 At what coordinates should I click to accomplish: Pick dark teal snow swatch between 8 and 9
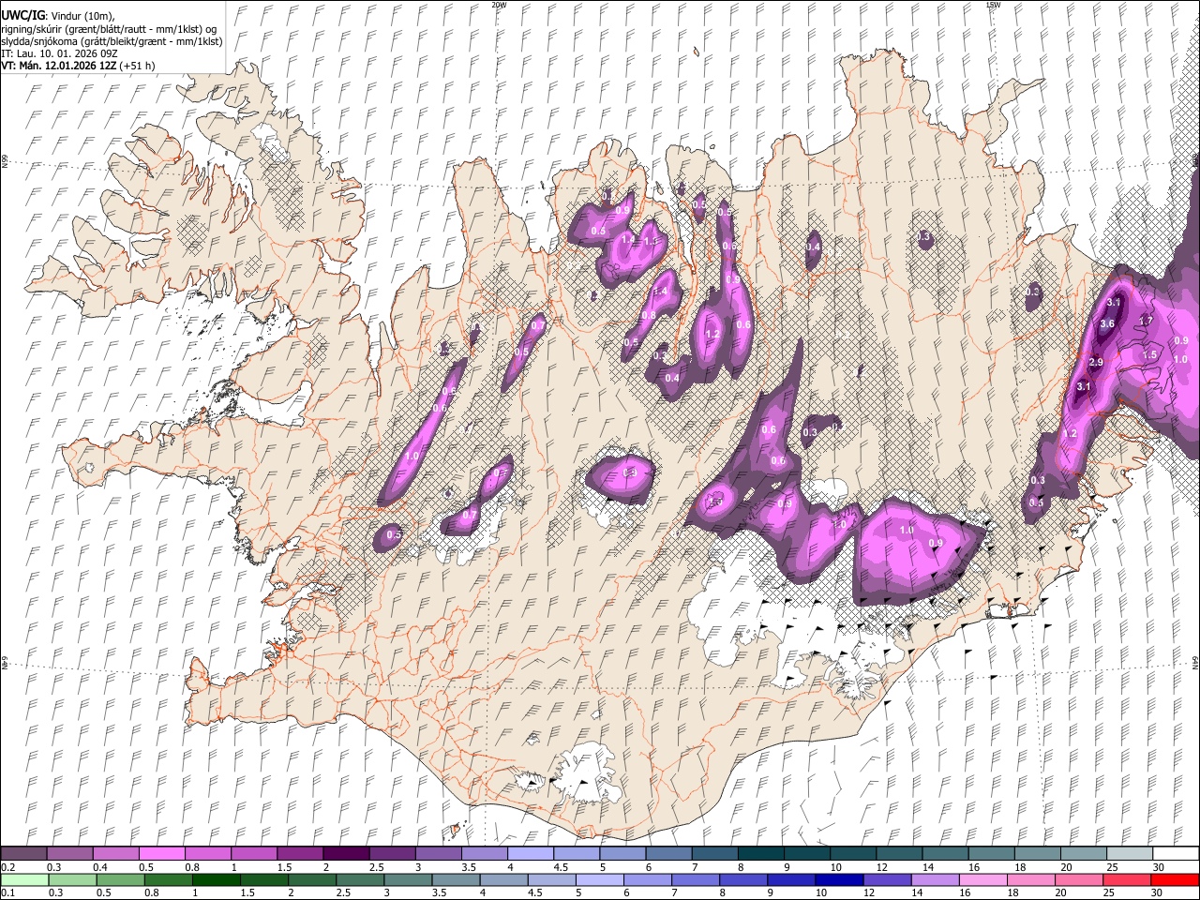click(x=762, y=853)
